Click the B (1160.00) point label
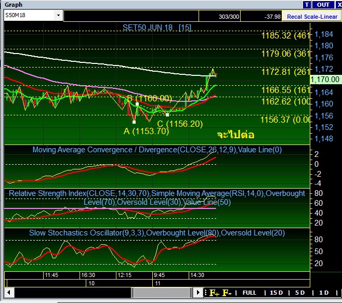Screen dimensions: 342x303 [149, 98]
